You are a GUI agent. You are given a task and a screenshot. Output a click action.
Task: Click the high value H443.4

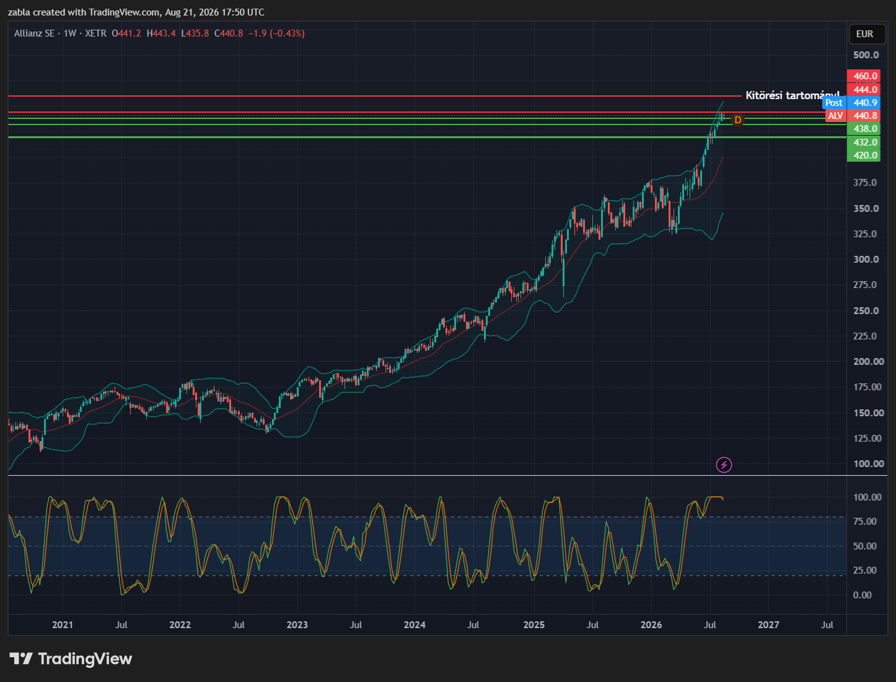click(x=161, y=33)
